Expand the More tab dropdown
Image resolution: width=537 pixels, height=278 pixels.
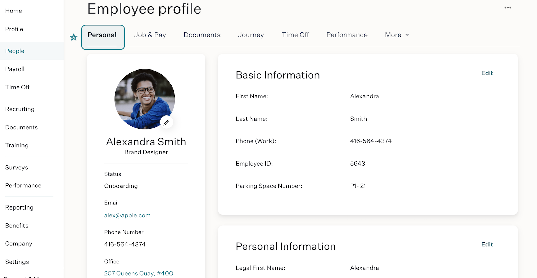pos(397,35)
